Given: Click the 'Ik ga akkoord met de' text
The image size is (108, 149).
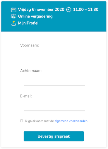Looking at the screenshot, I should 40,121.
